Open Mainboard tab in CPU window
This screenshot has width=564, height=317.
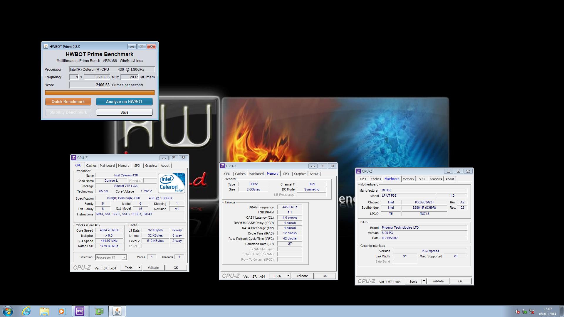point(107,166)
